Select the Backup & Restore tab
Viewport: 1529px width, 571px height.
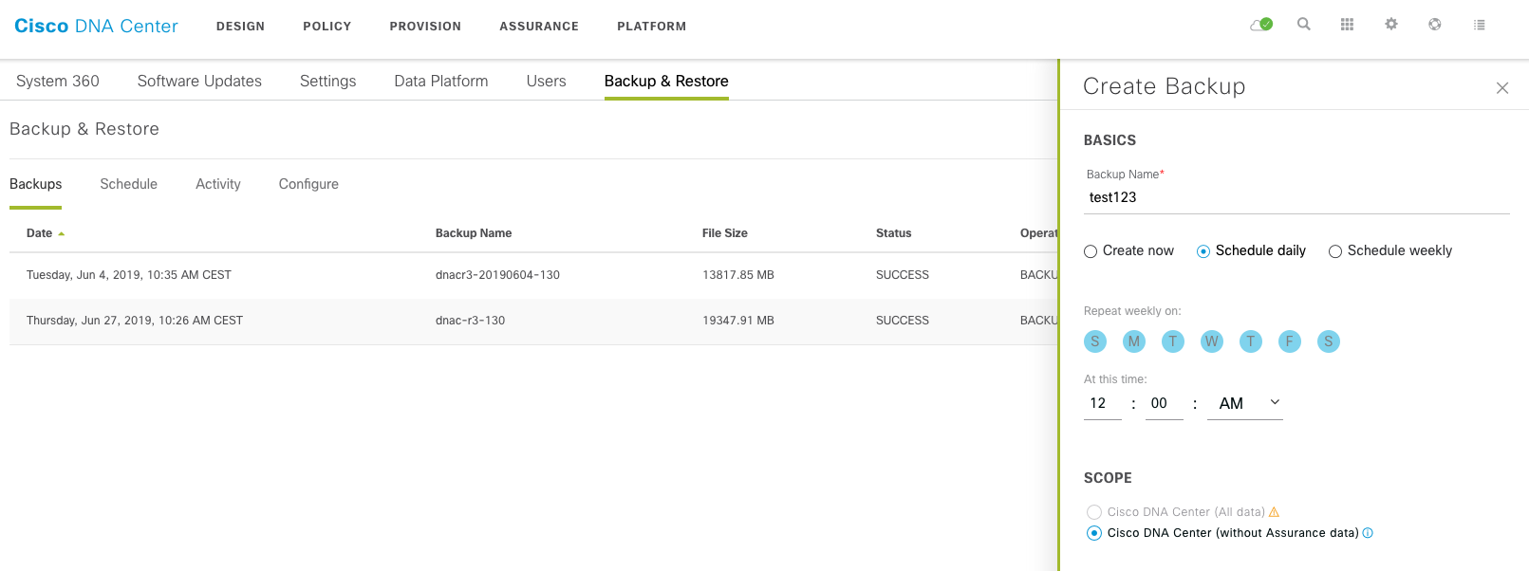(666, 82)
